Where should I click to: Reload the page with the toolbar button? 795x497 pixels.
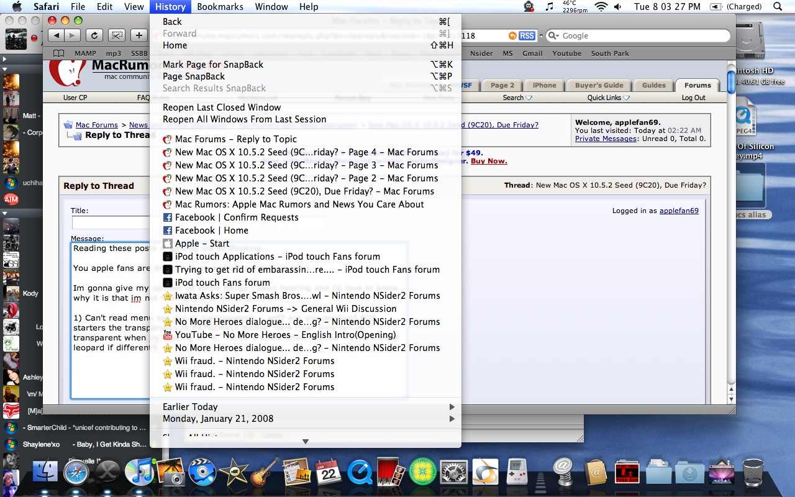click(x=94, y=35)
